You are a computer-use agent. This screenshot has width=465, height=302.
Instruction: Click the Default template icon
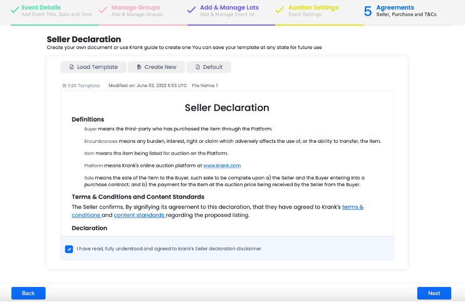[x=197, y=67]
